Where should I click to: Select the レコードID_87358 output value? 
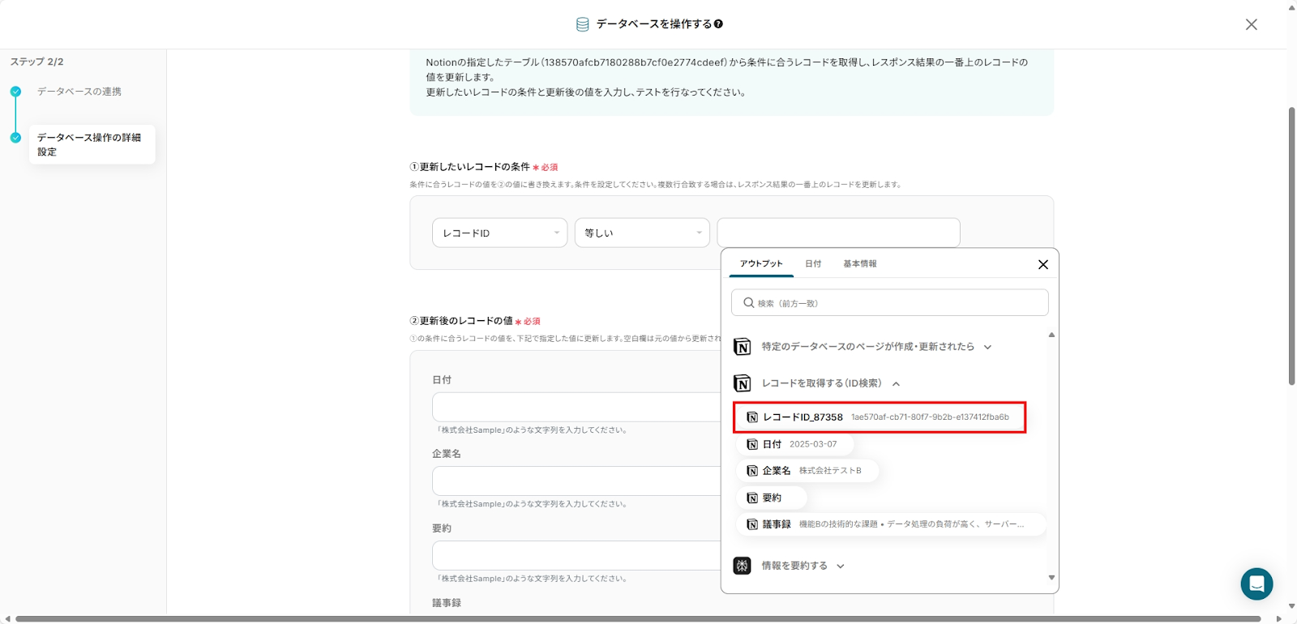[x=879, y=417]
